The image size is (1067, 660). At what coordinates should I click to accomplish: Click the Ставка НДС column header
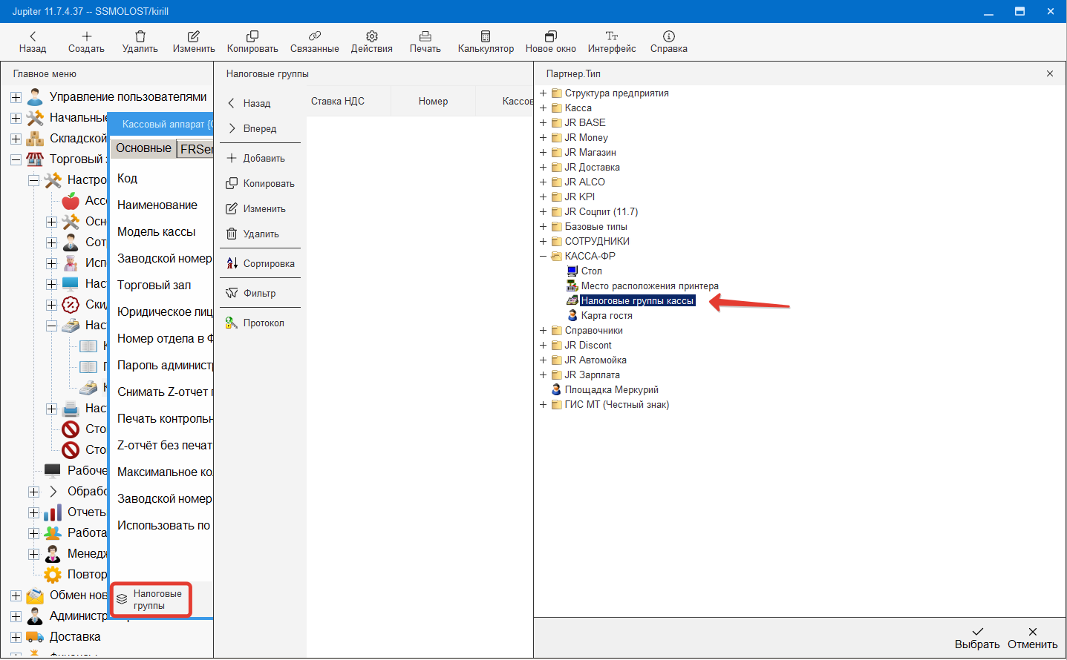click(338, 102)
